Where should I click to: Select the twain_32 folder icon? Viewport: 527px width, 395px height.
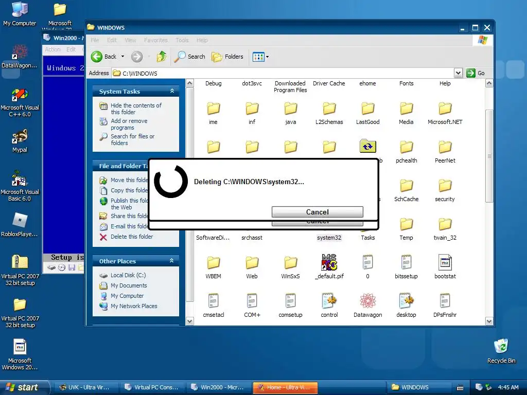coord(445,224)
